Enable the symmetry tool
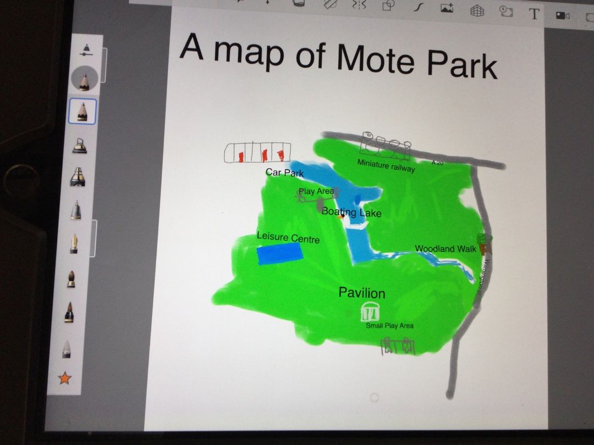This screenshot has width=594, height=445. (358, 5)
